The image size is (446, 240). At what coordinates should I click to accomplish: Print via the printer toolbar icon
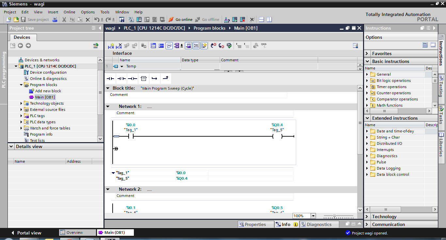pos(55,20)
